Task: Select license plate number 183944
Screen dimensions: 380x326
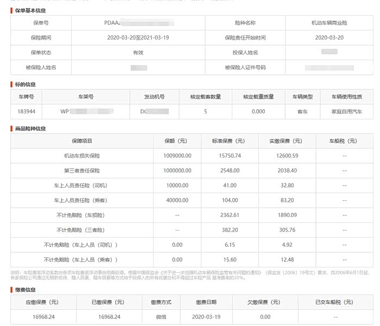Action: click(26, 111)
